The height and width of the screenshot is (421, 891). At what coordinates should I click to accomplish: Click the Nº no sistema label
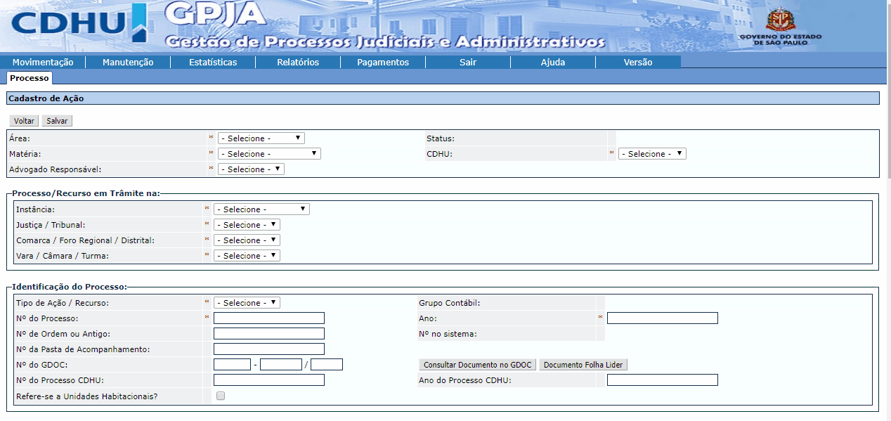448,334
